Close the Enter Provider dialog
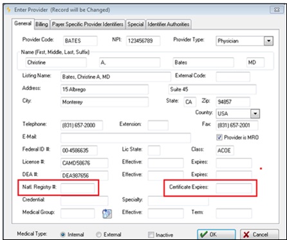This screenshot has height=240, width=287. click(x=277, y=10)
